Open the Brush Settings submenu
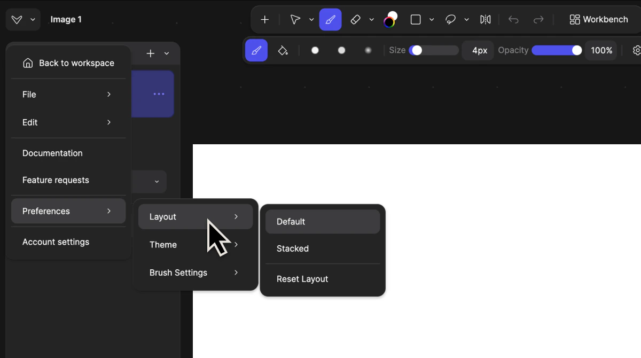This screenshot has width=641, height=358. (196, 273)
